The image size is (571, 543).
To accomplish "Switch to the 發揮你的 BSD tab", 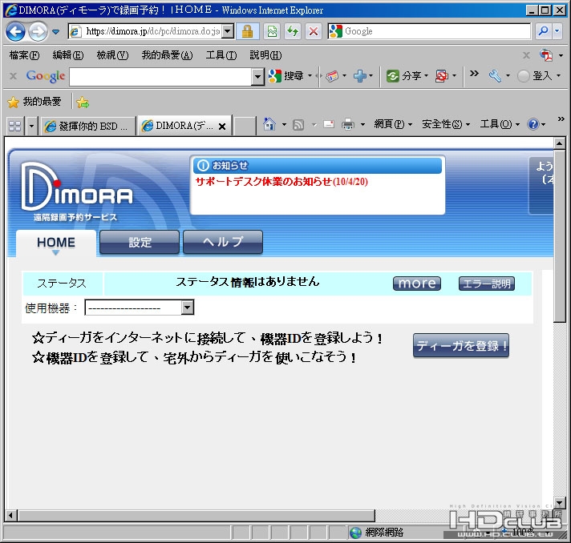I will [x=87, y=126].
